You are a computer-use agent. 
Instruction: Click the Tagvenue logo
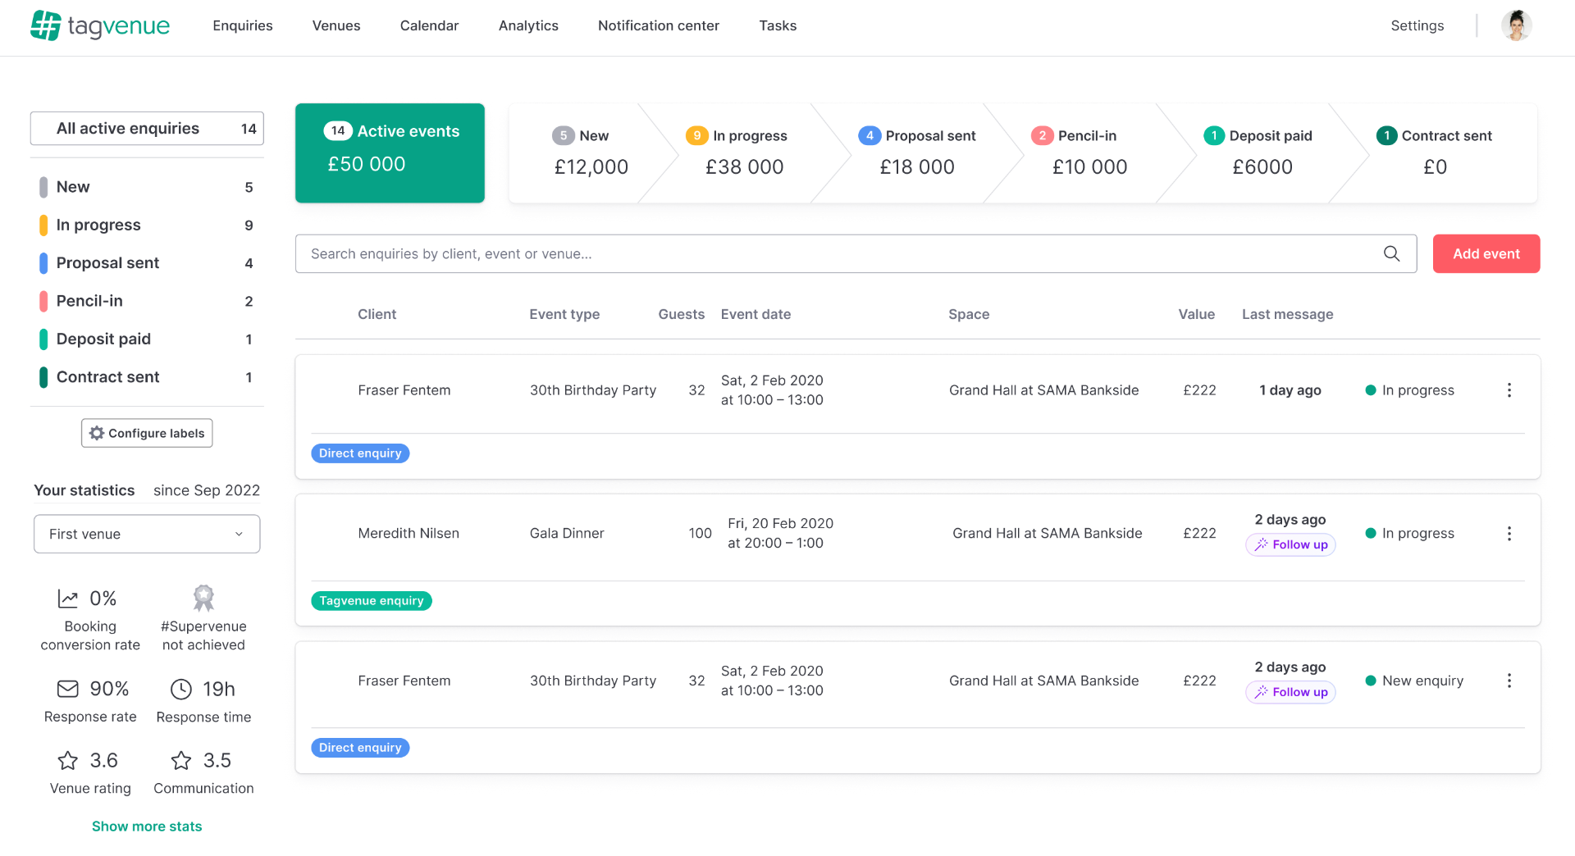point(100,25)
